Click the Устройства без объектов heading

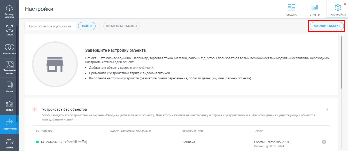65,109
